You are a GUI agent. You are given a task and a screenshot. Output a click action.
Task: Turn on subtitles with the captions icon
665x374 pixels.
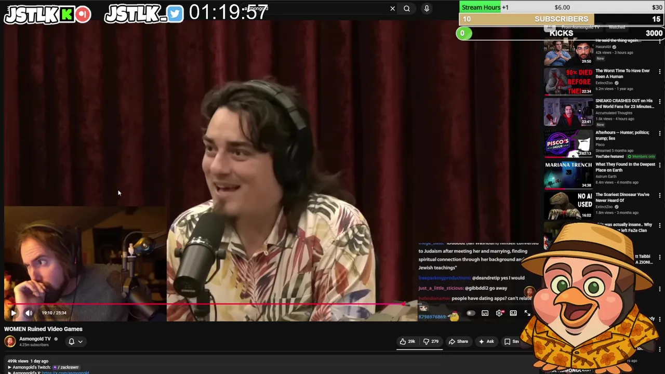[485, 313]
